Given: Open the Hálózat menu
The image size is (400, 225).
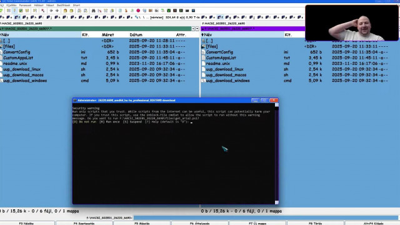Looking at the screenshot, I should [x=39, y=5].
